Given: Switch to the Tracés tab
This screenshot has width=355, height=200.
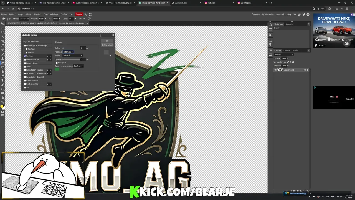Looking at the screenshot, I should coord(295,51).
